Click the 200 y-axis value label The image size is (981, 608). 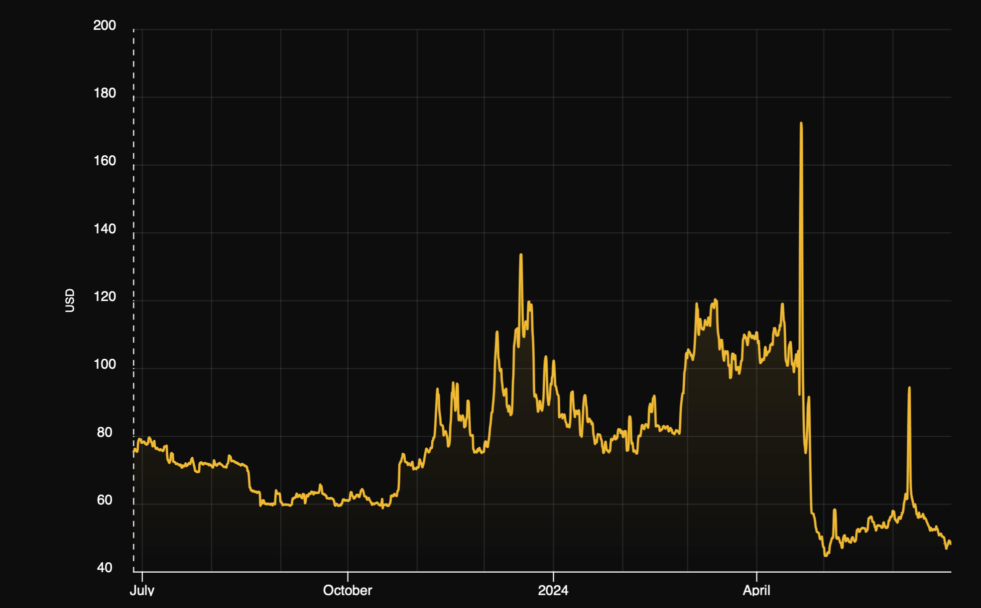pos(105,25)
